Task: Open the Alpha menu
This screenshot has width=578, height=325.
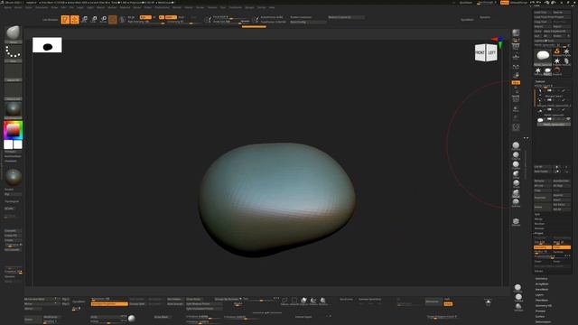Action: point(8,7)
